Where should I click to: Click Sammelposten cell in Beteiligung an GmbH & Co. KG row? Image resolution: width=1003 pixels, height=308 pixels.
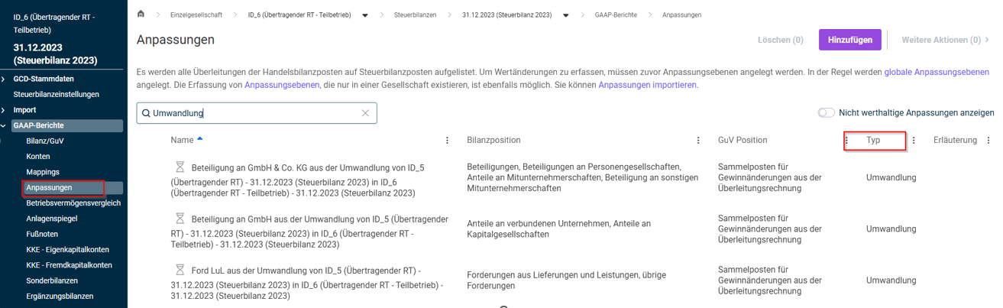point(770,178)
